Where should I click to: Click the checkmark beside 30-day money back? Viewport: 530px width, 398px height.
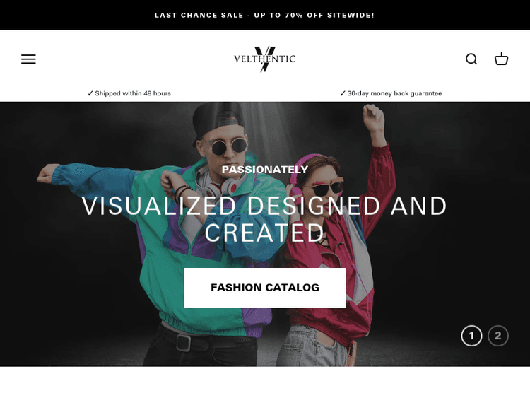(x=343, y=93)
